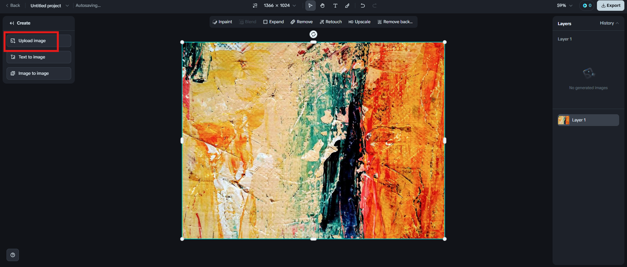Click the Layers panel heading
The height and width of the screenshot is (267, 627).
[564, 24]
